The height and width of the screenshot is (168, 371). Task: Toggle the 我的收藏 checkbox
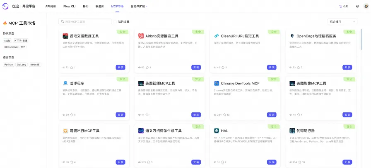(116, 21)
